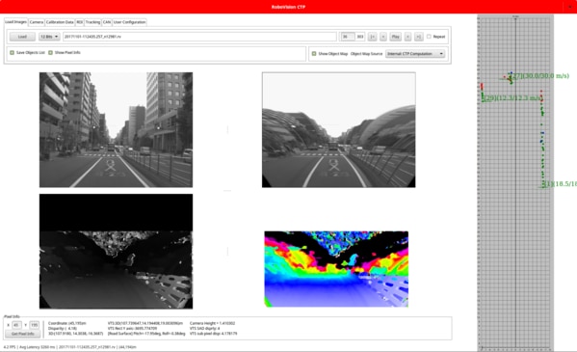Jump to the last frame button

(418, 37)
